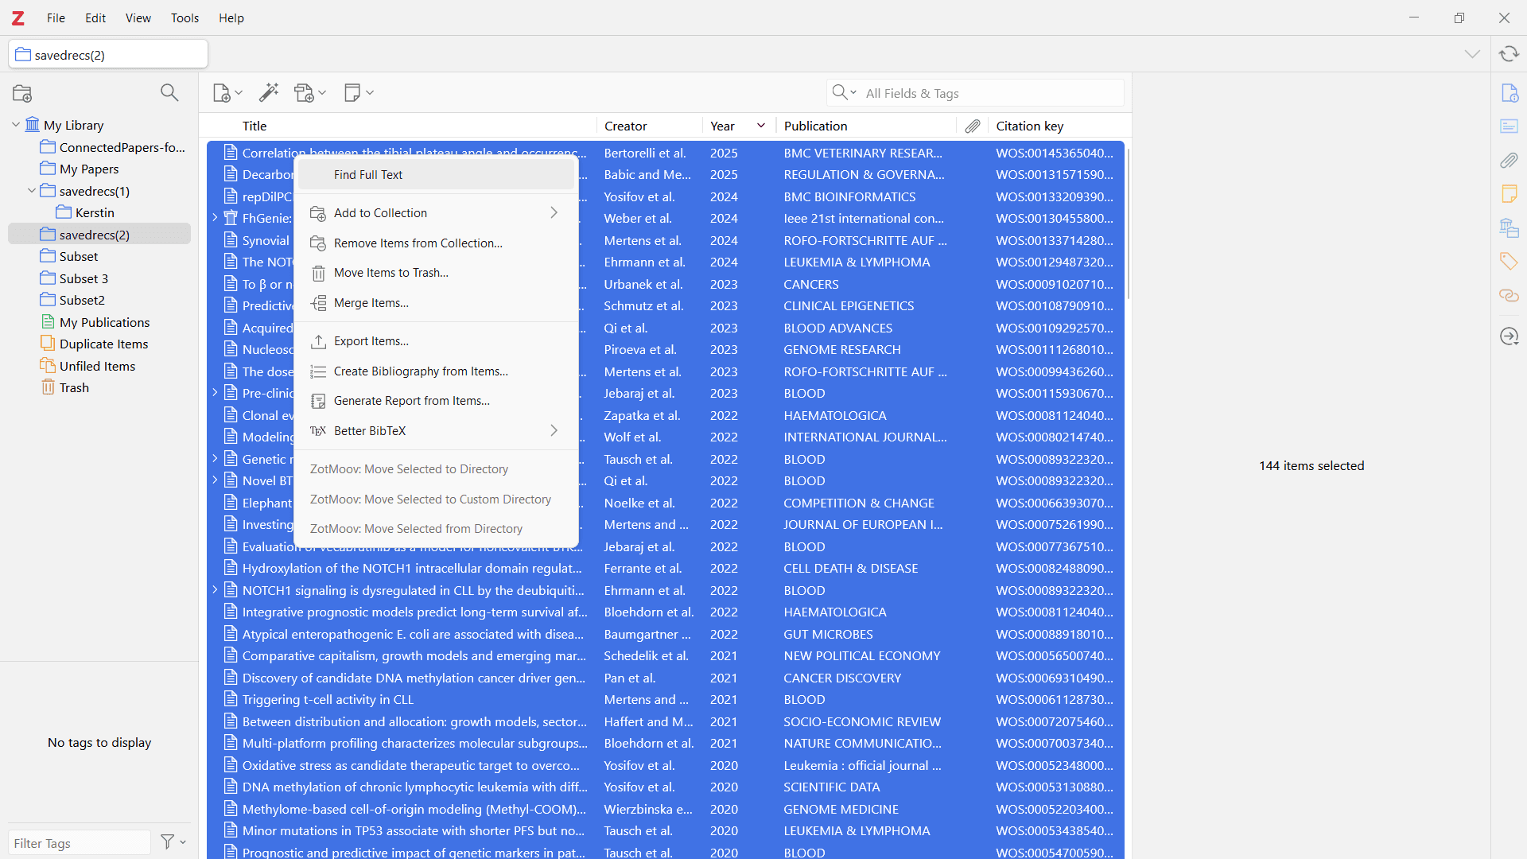The height and width of the screenshot is (859, 1527).
Task: Click the New Note toolbar icon
Action: (359, 93)
